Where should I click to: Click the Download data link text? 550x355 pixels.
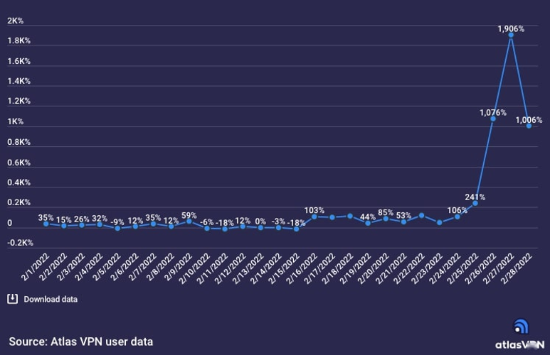coord(51,300)
